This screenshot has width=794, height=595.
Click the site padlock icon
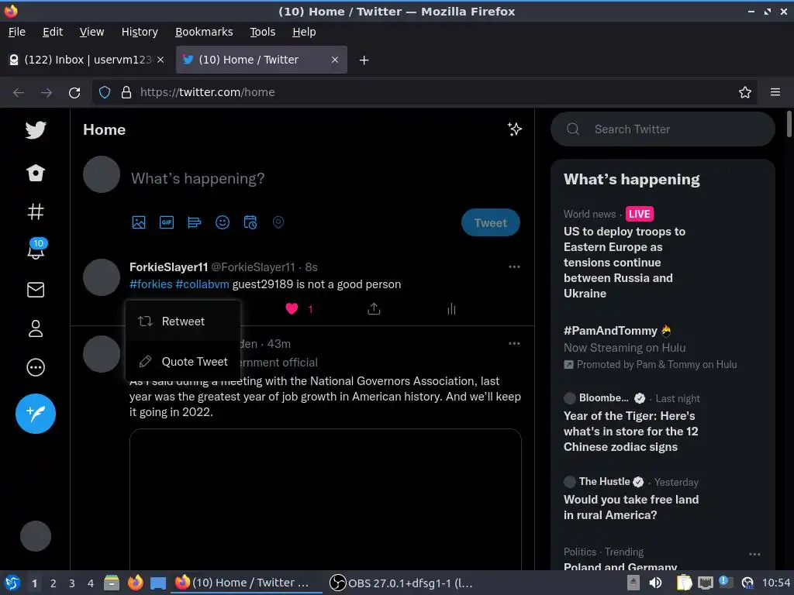tap(126, 92)
